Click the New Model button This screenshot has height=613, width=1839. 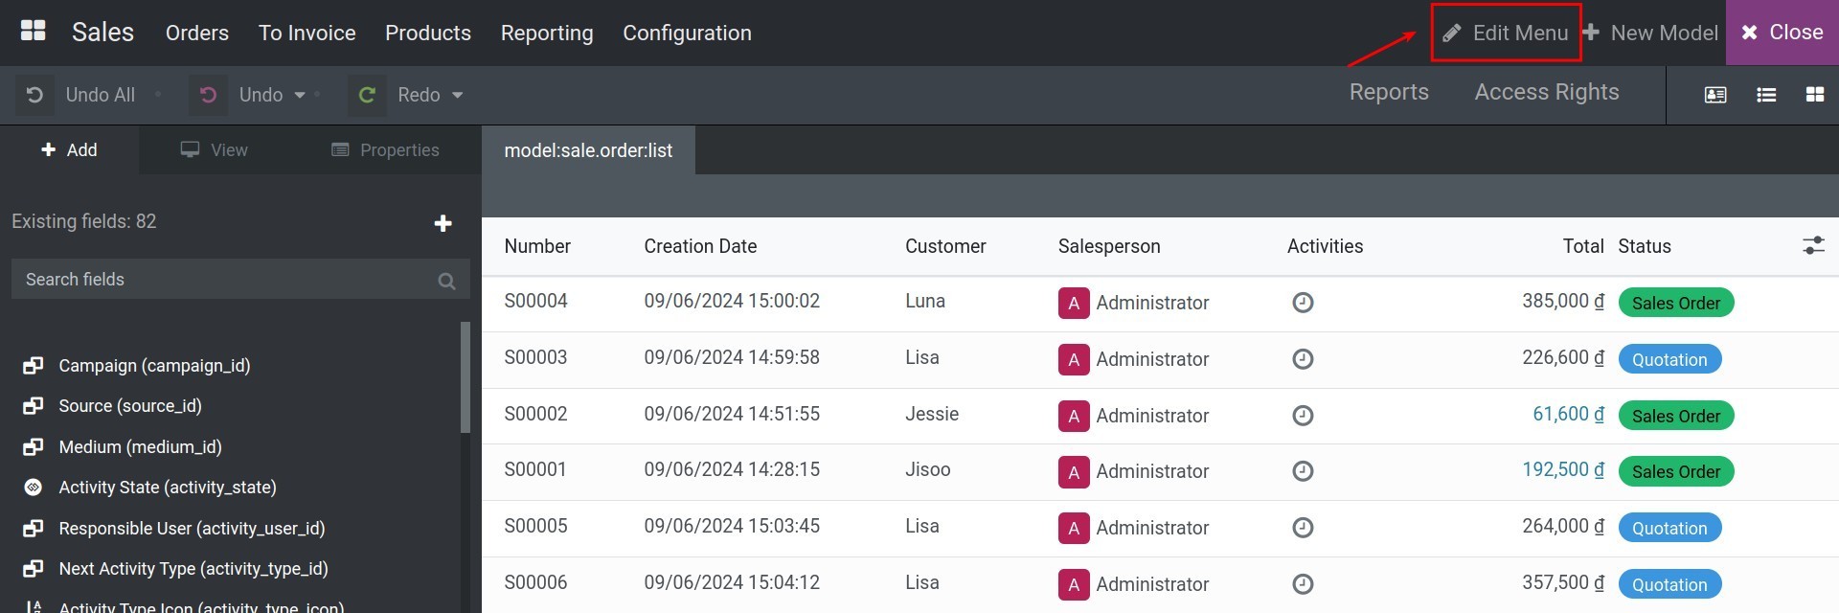1650,33
